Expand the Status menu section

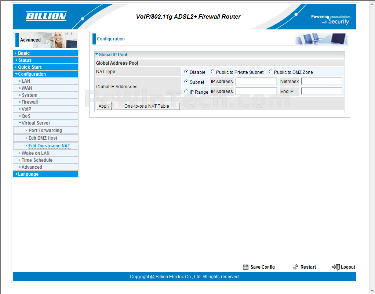[x=45, y=60]
